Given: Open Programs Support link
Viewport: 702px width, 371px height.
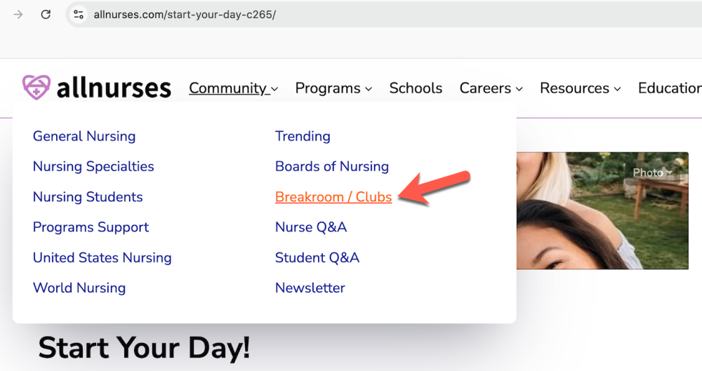Looking at the screenshot, I should [x=91, y=227].
